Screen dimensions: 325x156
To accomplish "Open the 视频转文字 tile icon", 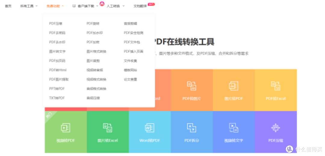I will (234, 128).
